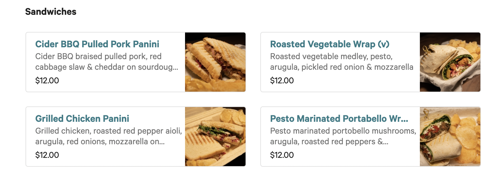This screenshot has height=175, width=494.
Task: Open the Cider BBQ Pulled Pork Panini title
Action: (x=97, y=44)
